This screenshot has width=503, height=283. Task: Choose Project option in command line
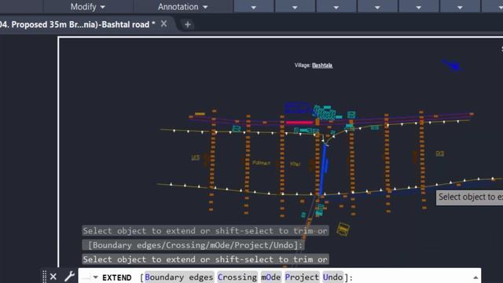click(x=302, y=277)
